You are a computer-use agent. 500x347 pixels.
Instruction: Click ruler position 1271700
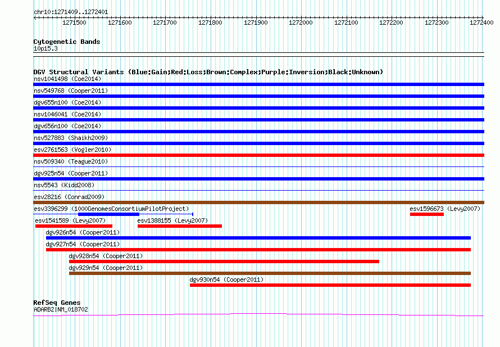[165, 22]
